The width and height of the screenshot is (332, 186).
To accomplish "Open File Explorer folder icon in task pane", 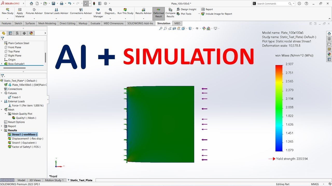I will tap(329, 44).
